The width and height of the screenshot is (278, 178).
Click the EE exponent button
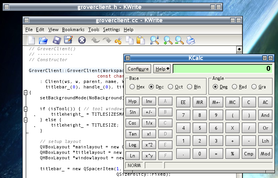click(x=184, y=102)
